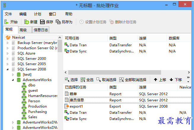Click Data Sync icon in selected tasks

[66, 119]
